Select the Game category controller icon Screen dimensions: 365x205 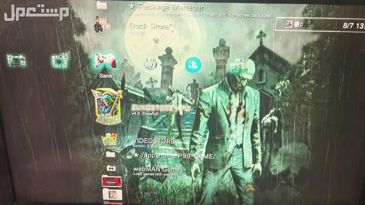(105, 61)
